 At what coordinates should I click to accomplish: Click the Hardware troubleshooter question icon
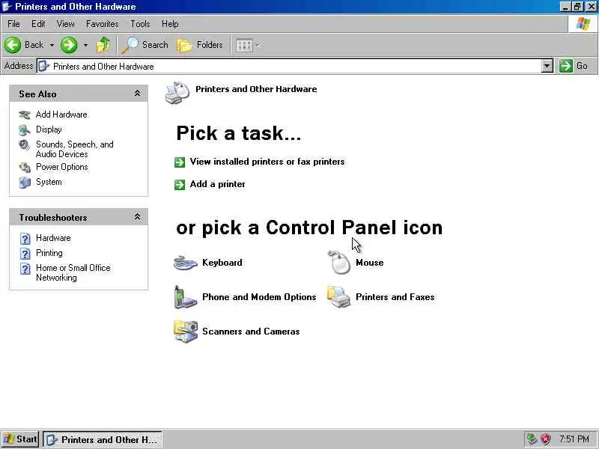[x=25, y=239]
